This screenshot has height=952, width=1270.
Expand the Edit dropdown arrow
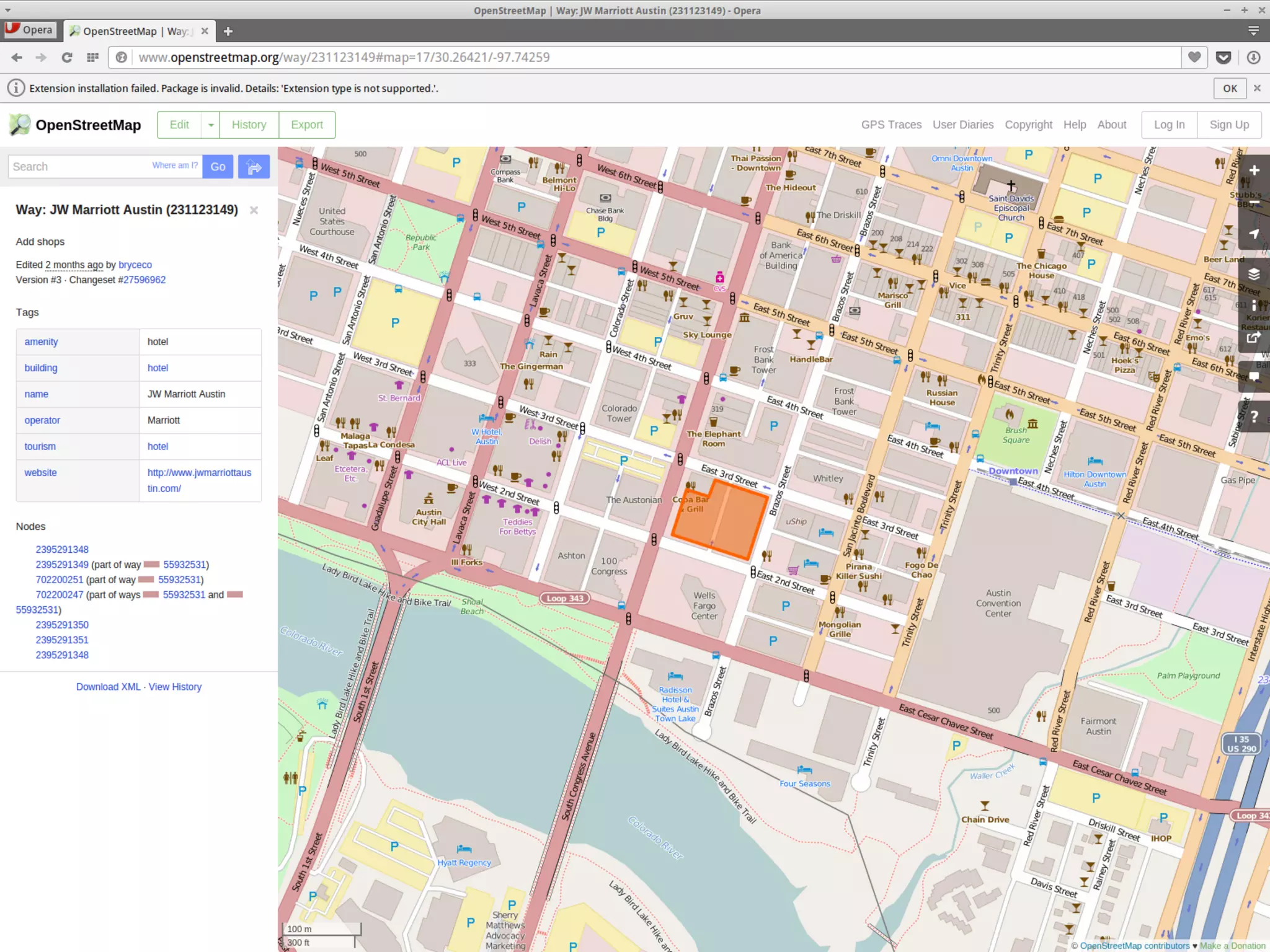point(211,125)
